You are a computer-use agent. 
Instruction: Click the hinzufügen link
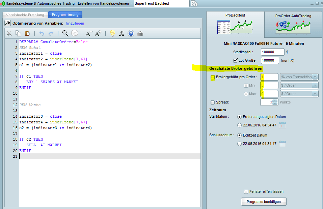pyautogui.click(x=75, y=23)
